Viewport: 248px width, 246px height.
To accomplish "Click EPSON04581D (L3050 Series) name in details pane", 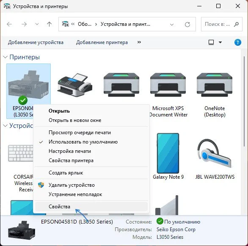I will 77,221.
